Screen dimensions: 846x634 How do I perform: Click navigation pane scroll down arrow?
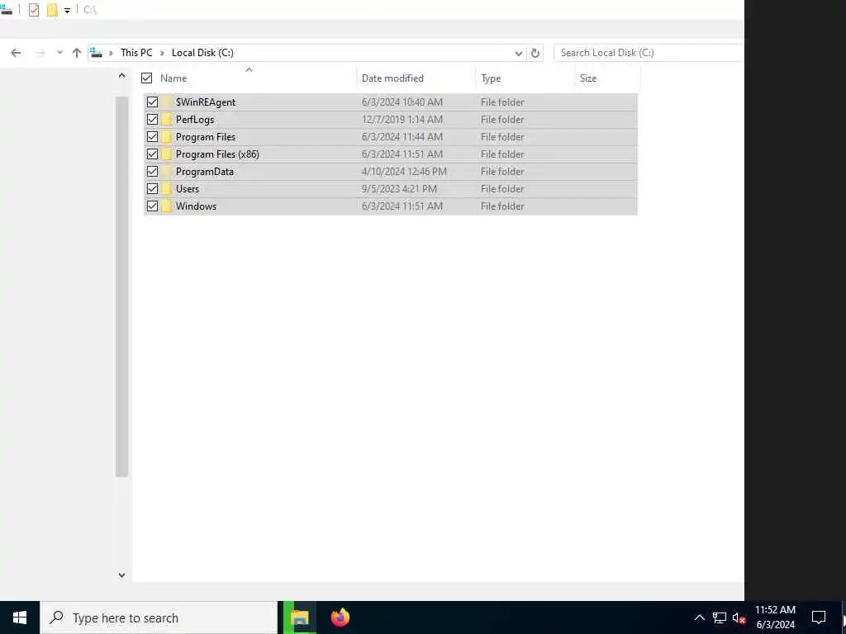[122, 575]
